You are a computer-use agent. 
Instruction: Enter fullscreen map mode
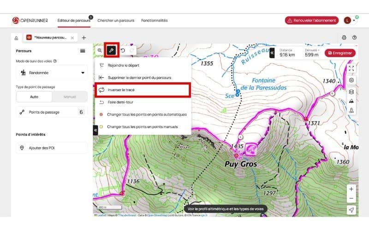pyautogui.click(x=351, y=68)
